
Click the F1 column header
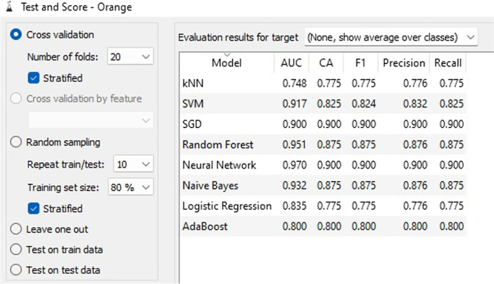361,63
